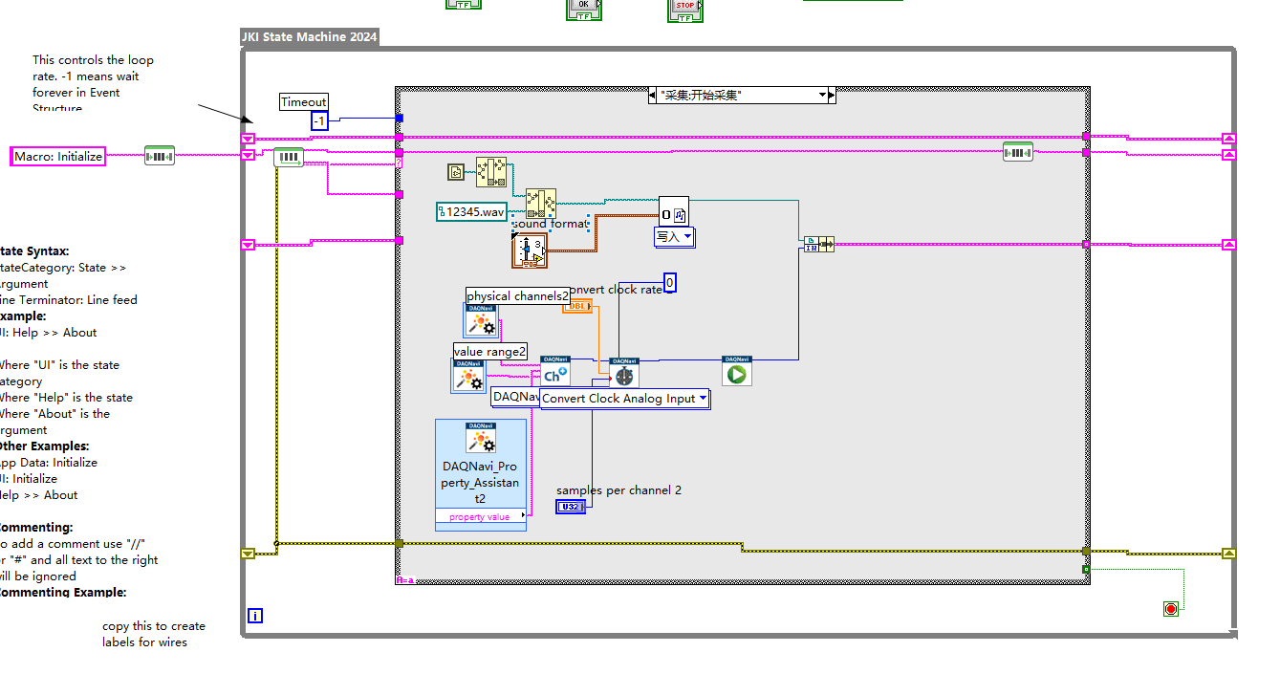The image size is (1280, 696).
Task: Click the Timeout label
Action: (304, 101)
